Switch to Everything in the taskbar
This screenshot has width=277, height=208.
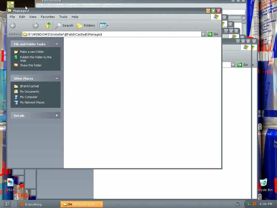pos(38,204)
